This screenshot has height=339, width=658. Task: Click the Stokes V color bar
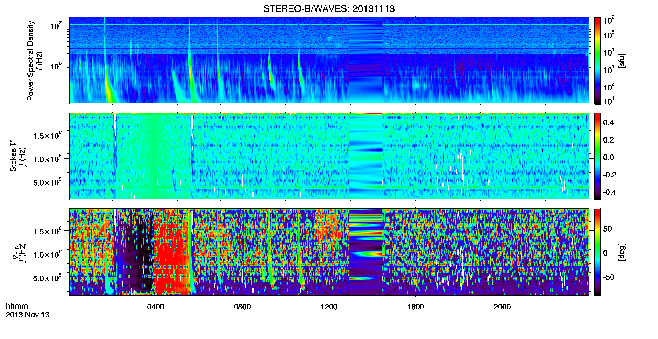(597, 156)
